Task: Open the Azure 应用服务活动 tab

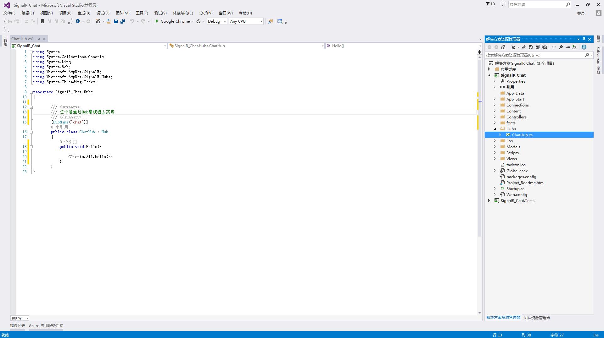Action: [x=46, y=326]
